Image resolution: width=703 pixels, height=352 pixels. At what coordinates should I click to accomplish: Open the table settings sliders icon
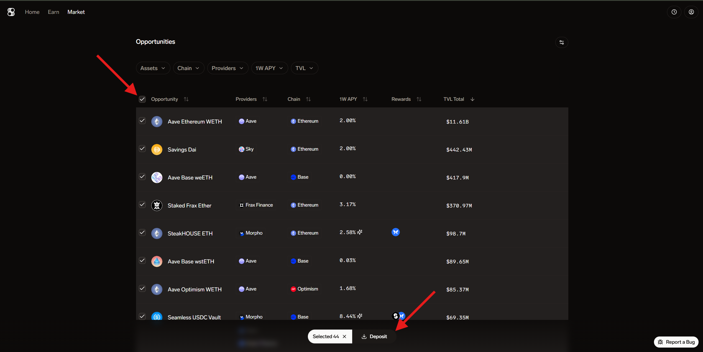[561, 42]
